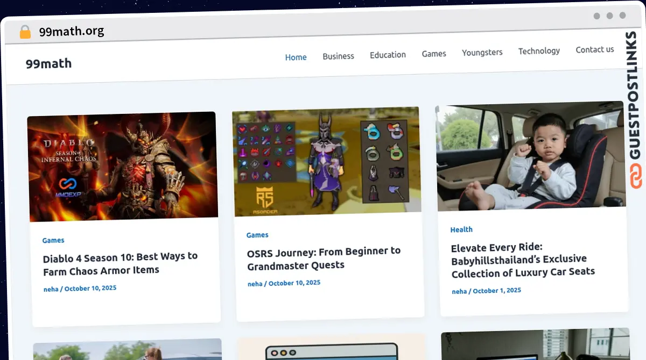Screen dimensions: 646x360
Task: Click author neha under OSRS article
Action: (255, 284)
